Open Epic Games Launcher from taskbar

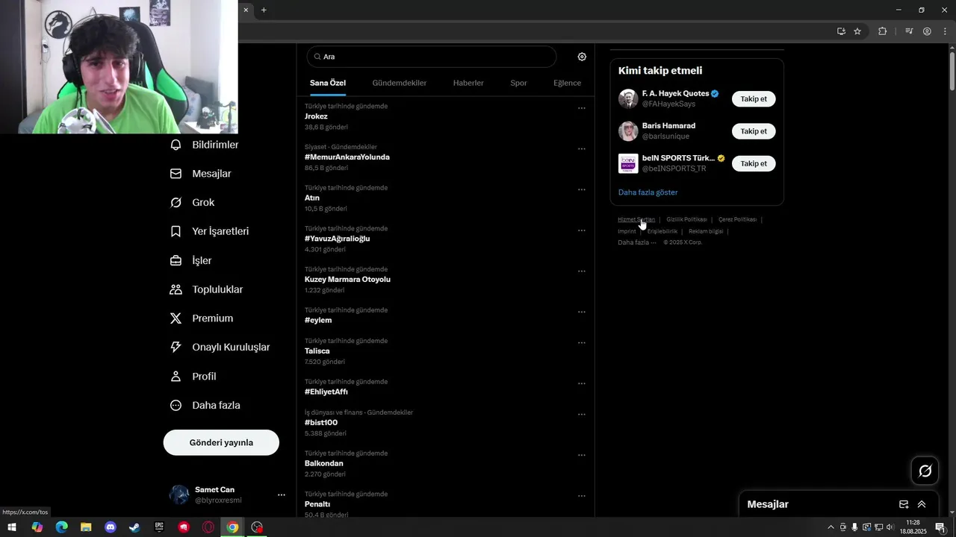click(x=159, y=527)
